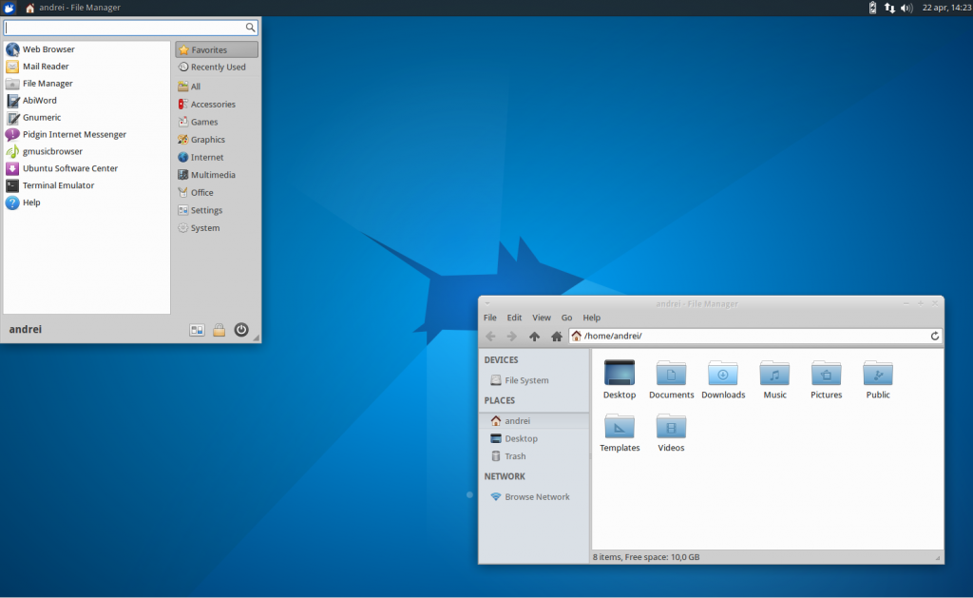
Task: Open the Go menu
Action: 566,318
